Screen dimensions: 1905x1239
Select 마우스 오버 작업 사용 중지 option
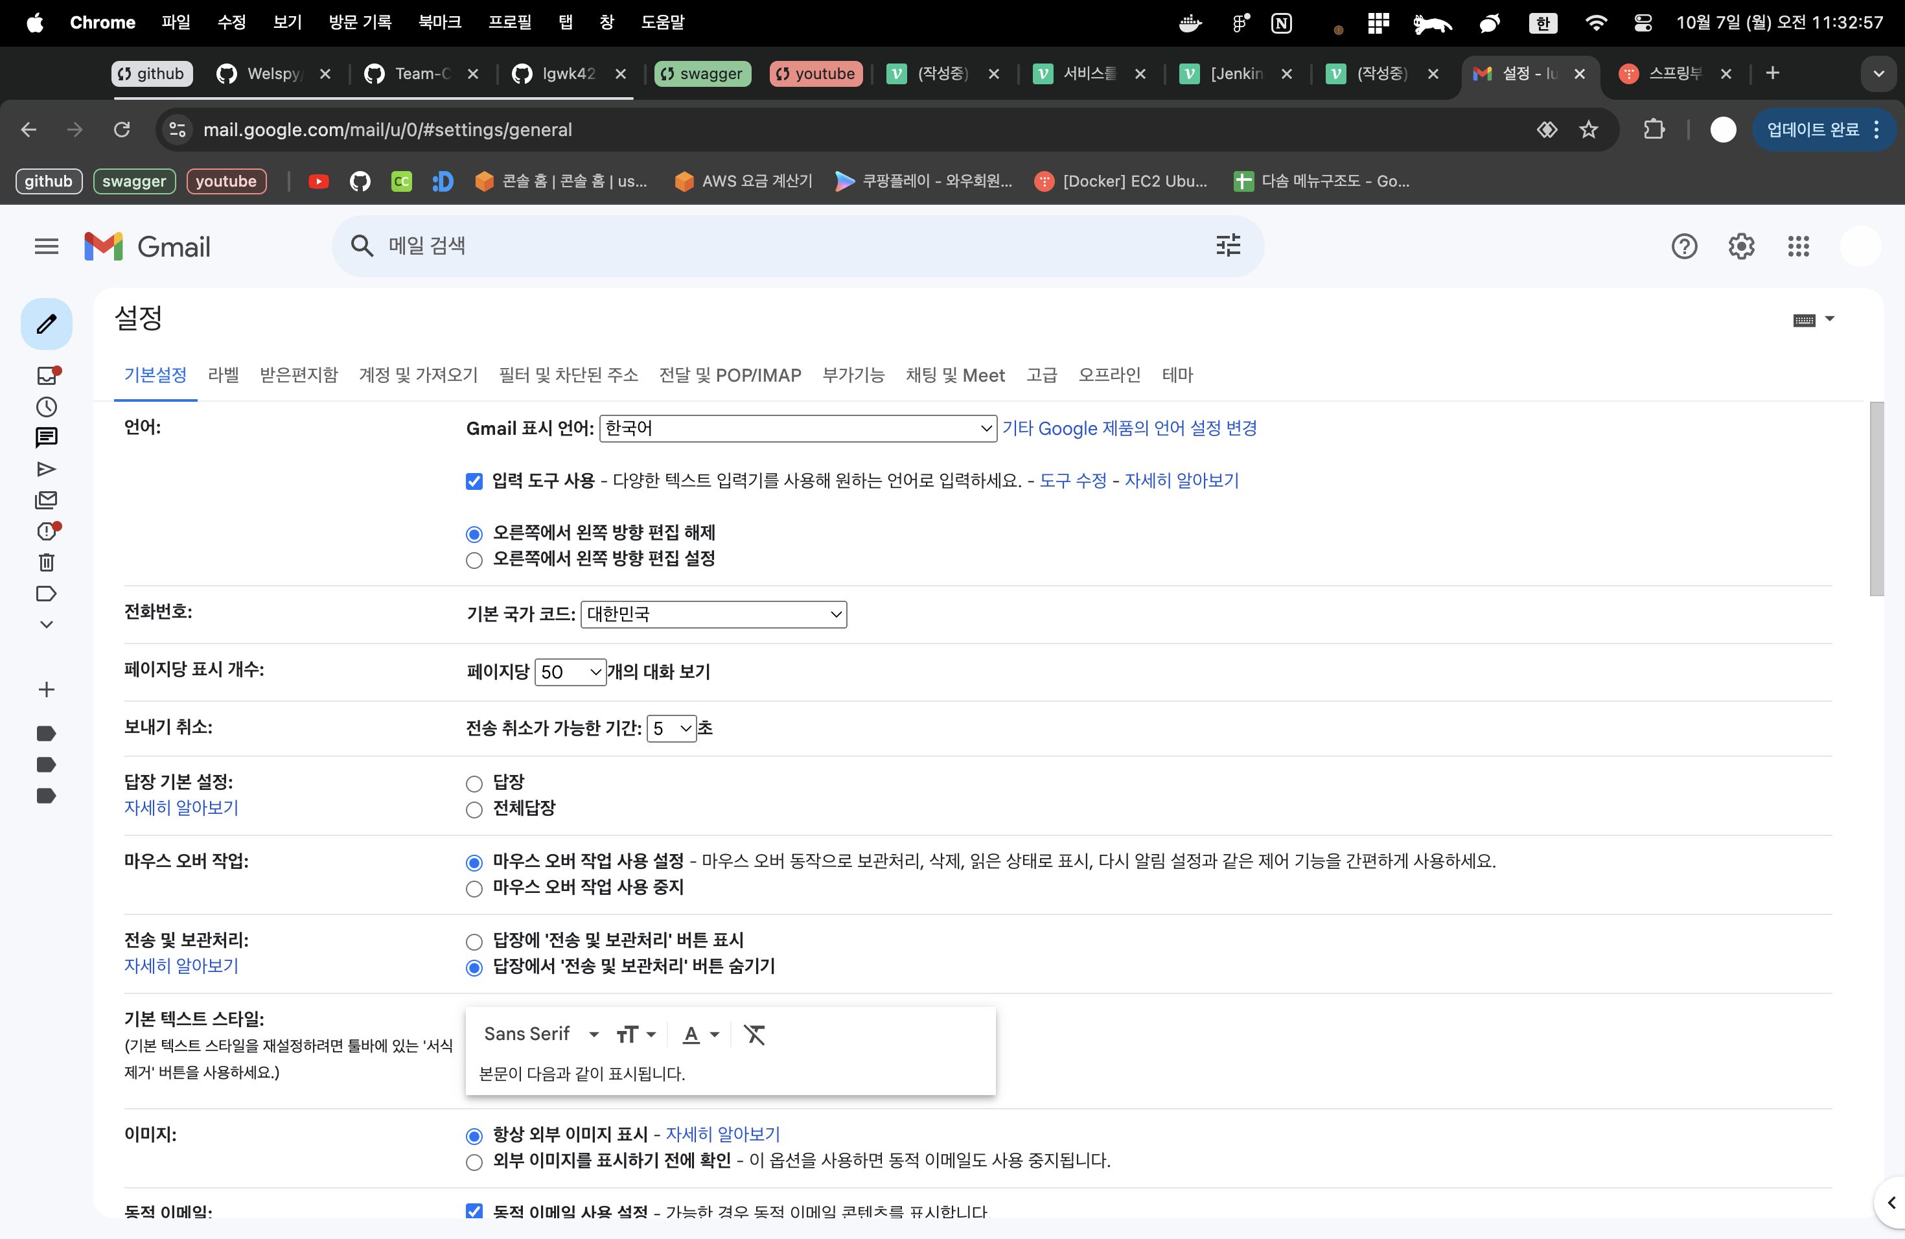474,888
